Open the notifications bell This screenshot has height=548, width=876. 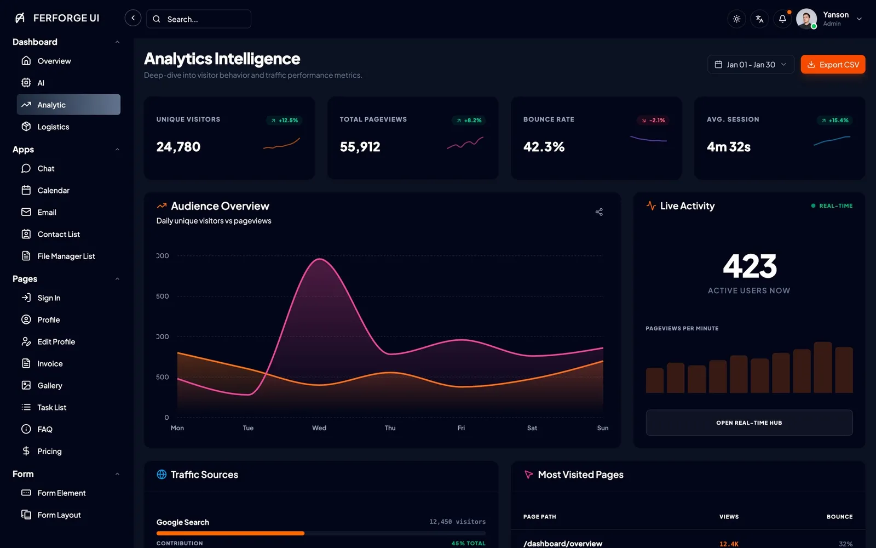tap(782, 19)
